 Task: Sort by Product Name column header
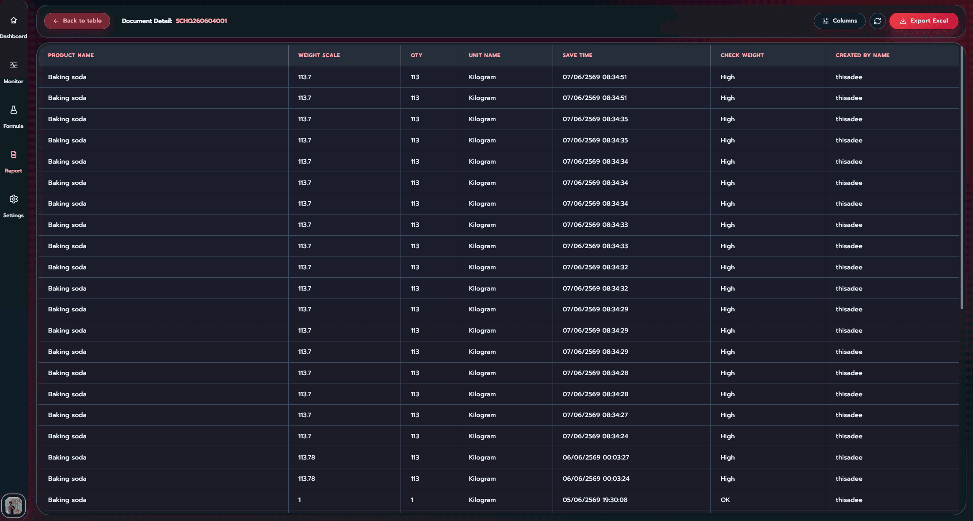point(71,55)
